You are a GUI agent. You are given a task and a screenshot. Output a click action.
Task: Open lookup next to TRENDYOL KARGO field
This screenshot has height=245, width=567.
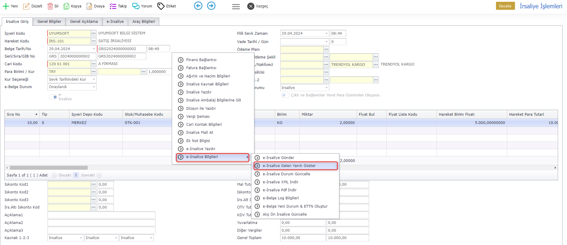pyautogui.click(x=376, y=64)
